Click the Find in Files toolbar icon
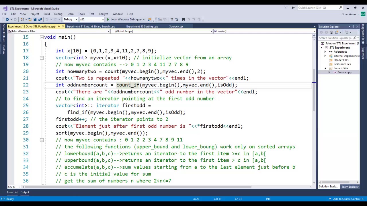Screen dimensions: 367x206 coord(149,19)
